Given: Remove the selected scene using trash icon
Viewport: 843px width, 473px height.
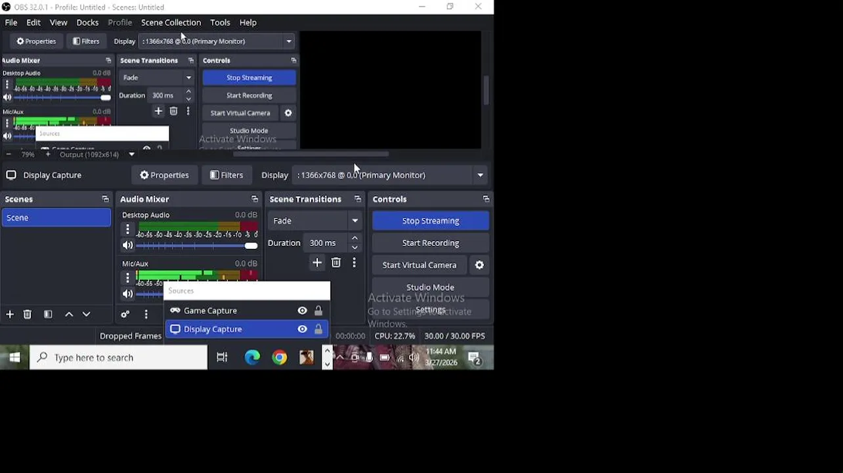Looking at the screenshot, I should (28, 315).
